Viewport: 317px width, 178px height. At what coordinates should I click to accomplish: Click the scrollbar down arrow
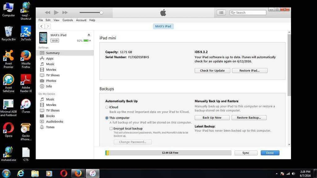tap(289, 145)
